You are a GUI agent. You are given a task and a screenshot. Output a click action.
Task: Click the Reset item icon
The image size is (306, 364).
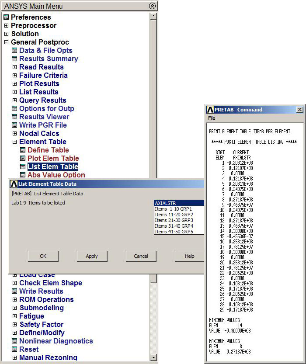point(14,350)
